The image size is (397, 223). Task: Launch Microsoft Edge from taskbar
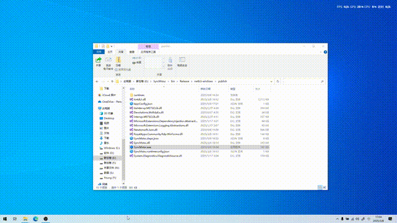[x=35, y=219]
